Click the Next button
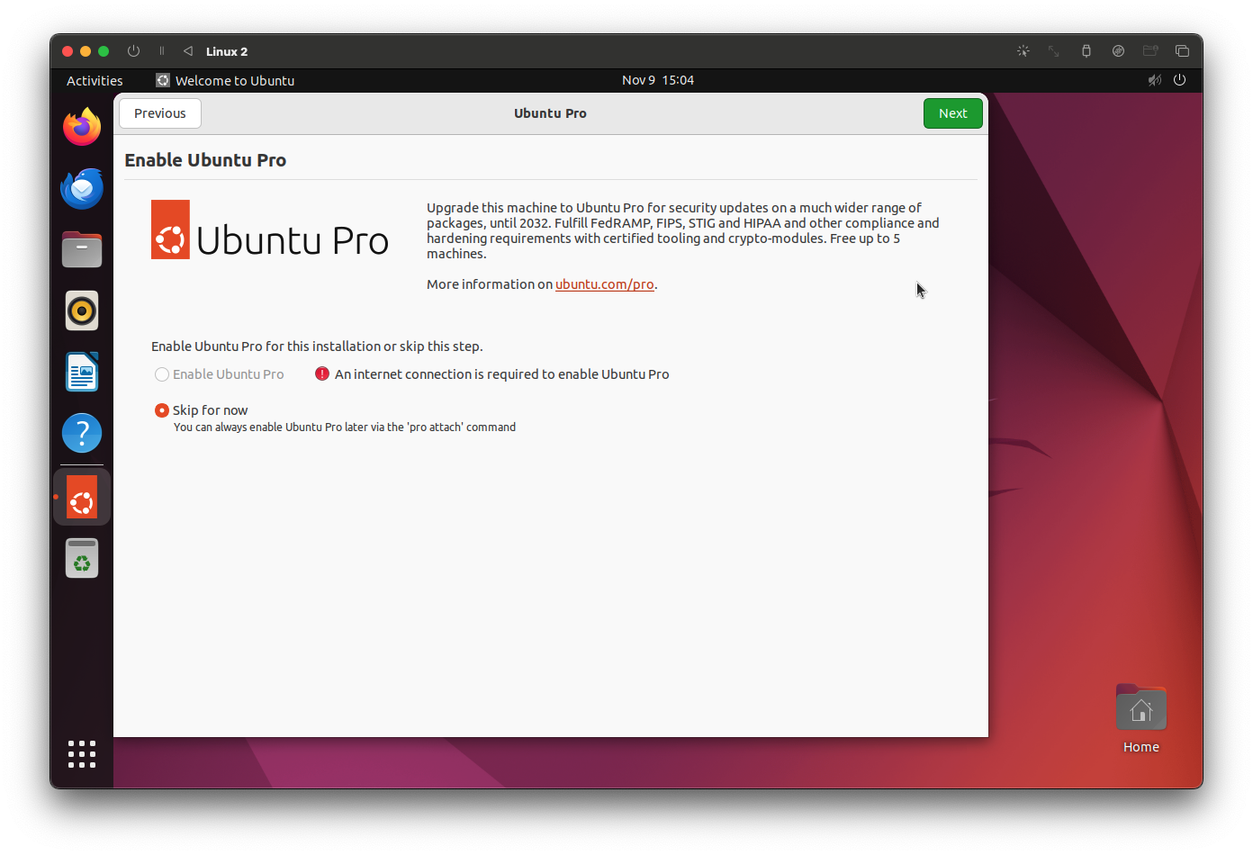The width and height of the screenshot is (1253, 855). 953,113
